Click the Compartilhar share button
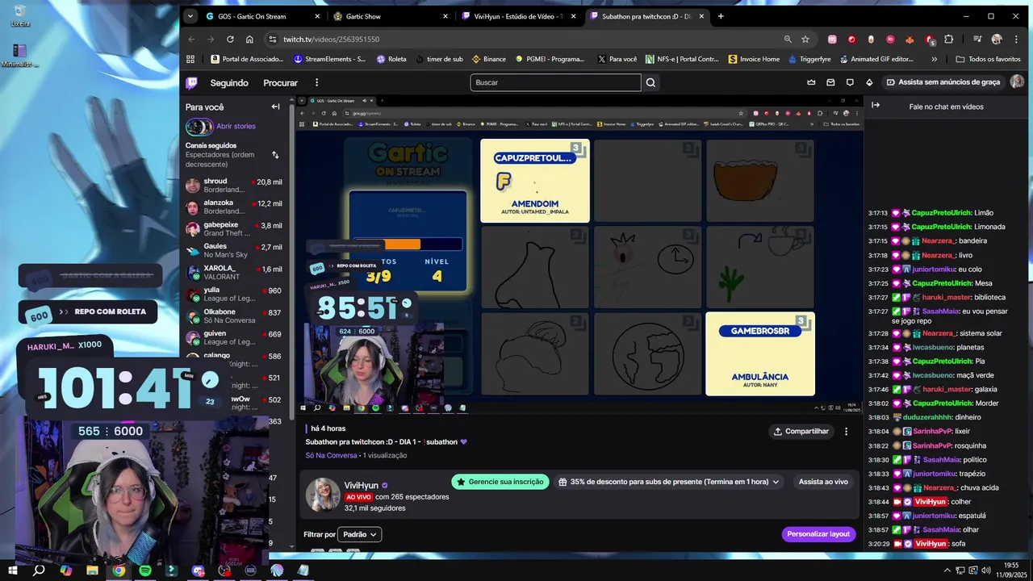 [x=801, y=432]
